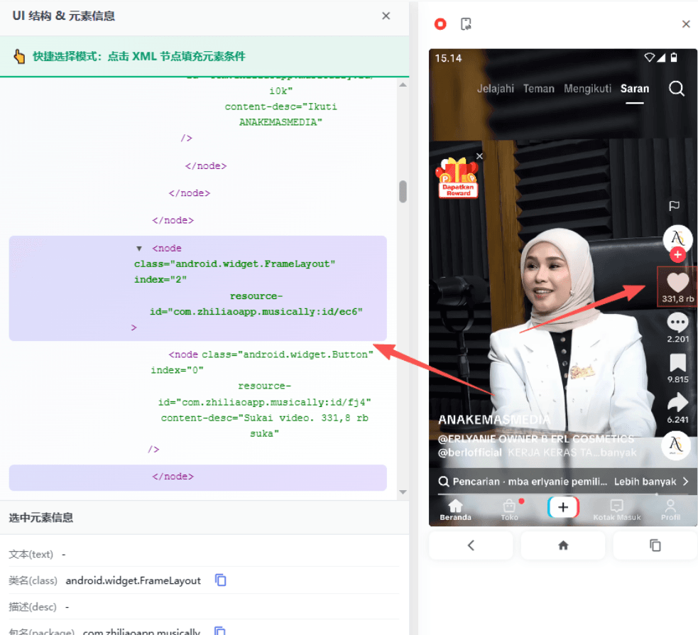Copy the class name android.widget.FrameLayout
This screenshot has height=635, width=698.
tap(221, 580)
